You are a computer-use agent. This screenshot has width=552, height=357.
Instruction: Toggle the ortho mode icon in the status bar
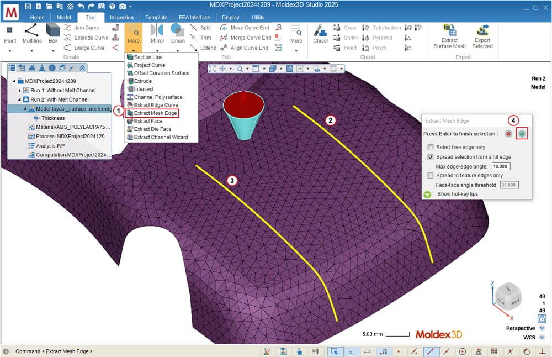[x=351, y=351]
